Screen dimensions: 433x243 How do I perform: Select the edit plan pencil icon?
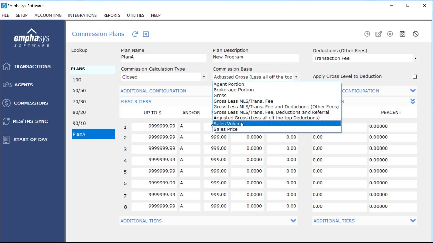coord(379,34)
